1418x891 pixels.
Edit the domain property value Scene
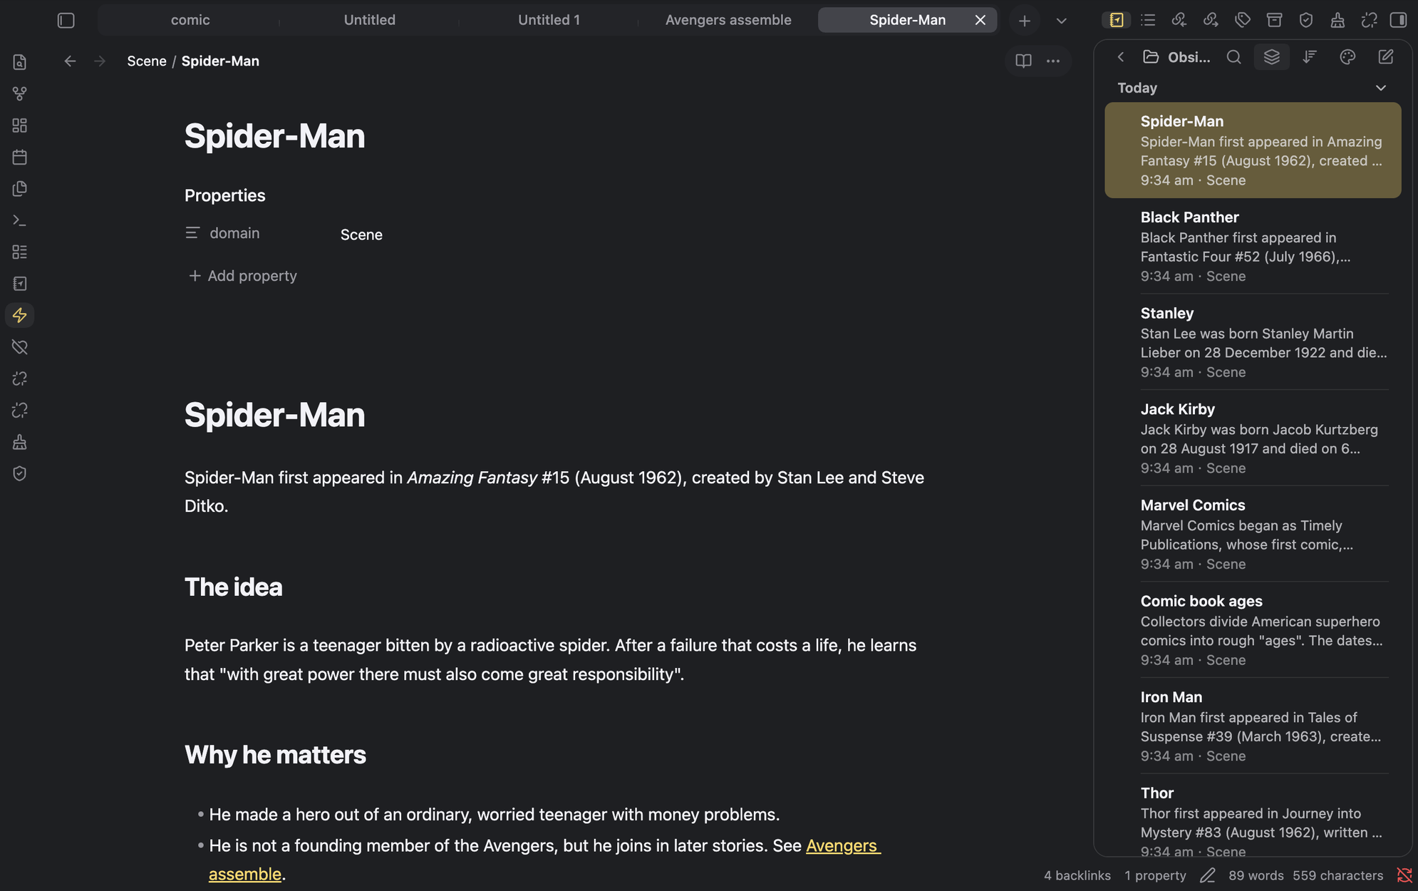click(361, 235)
